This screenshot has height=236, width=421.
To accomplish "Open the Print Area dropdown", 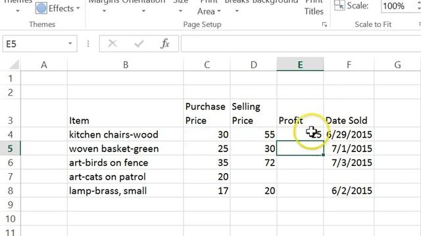I will tap(209, 8).
